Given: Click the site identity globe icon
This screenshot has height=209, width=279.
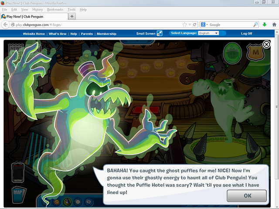Looking at the screenshot, I should click(x=13, y=25).
